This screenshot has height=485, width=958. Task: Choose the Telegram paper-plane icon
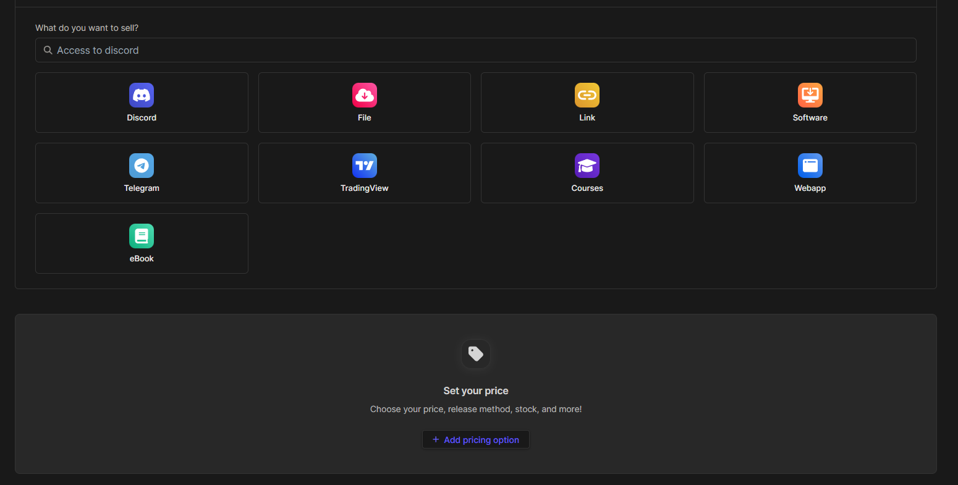coord(142,166)
